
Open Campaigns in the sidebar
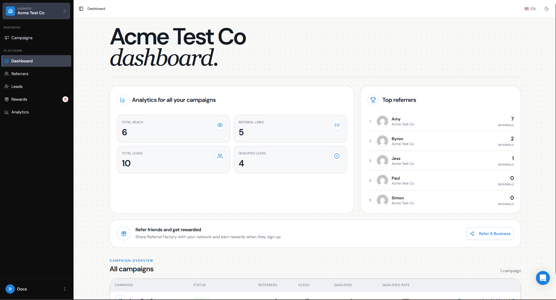click(36, 38)
